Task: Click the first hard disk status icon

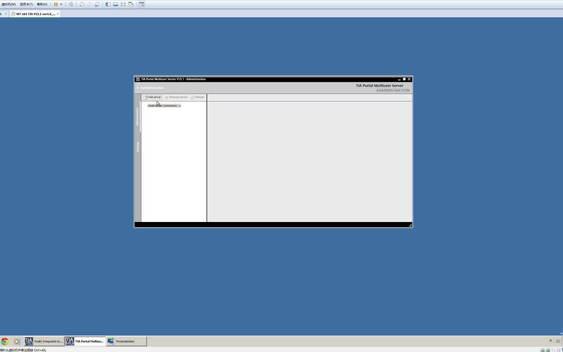Action: pos(543,350)
